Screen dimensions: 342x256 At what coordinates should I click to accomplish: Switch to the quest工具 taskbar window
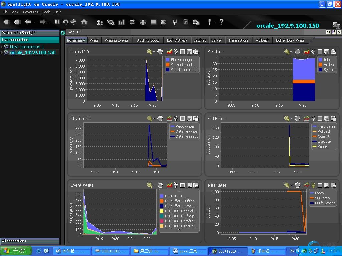[x=188, y=251]
